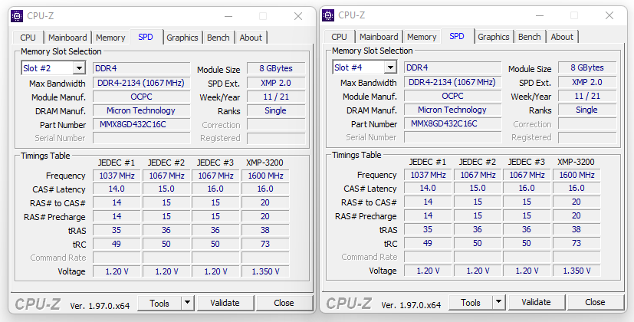Click JEDEC #2 CAS# Latency 15.0 in right window
The height and width of the screenshot is (322, 634).
coord(478,188)
